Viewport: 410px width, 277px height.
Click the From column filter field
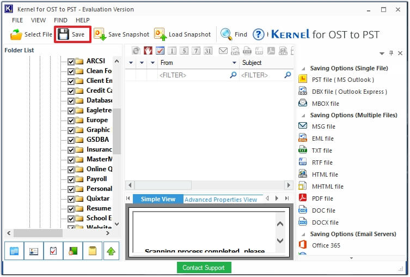click(x=198, y=75)
